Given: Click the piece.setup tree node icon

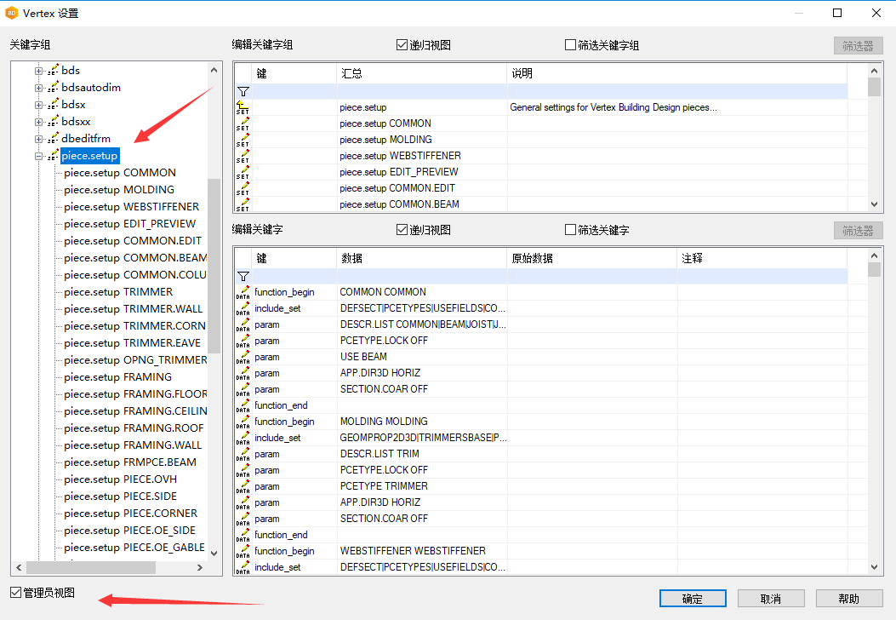Looking at the screenshot, I should 53,156.
